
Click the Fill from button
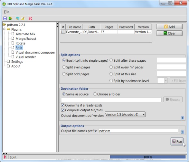pos(178,80)
